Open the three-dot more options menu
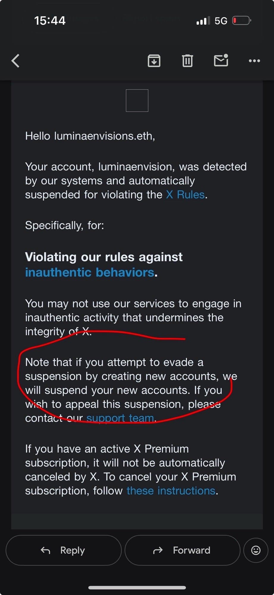The image size is (274, 595). (254, 61)
